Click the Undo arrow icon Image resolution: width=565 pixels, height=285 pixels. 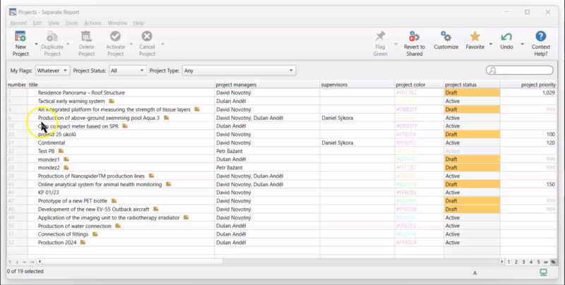pyautogui.click(x=506, y=37)
